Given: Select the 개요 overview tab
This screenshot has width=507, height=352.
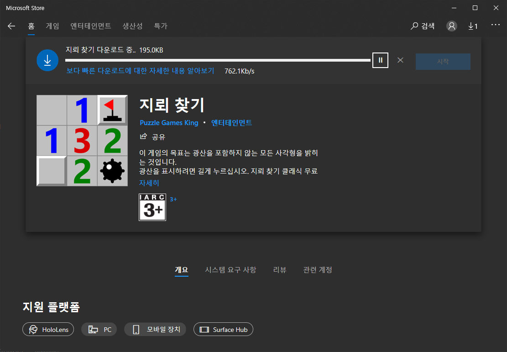Looking at the screenshot, I should 181,269.
